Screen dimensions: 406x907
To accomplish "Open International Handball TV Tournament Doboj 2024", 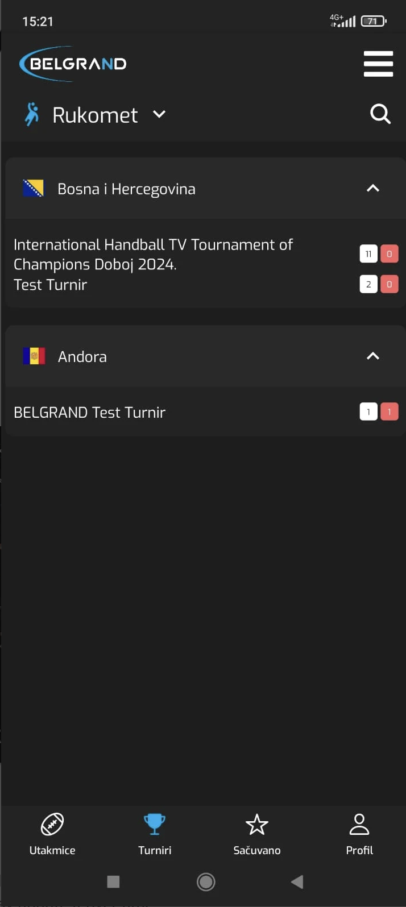I will coord(153,254).
